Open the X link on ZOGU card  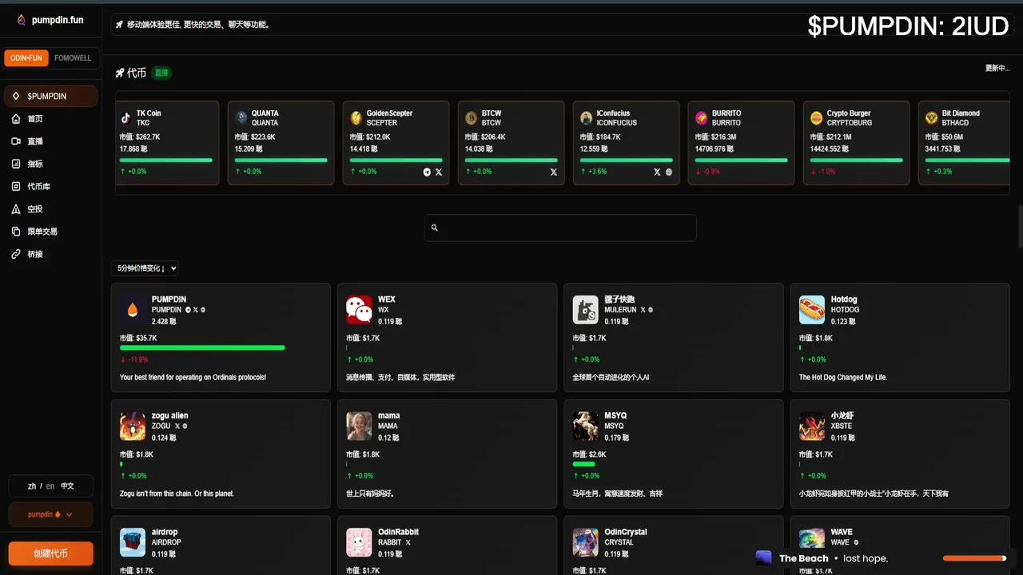[177, 426]
